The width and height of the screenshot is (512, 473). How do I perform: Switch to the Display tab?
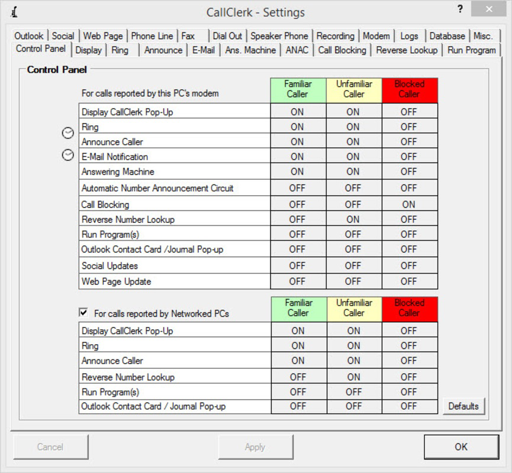click(88, 50)
